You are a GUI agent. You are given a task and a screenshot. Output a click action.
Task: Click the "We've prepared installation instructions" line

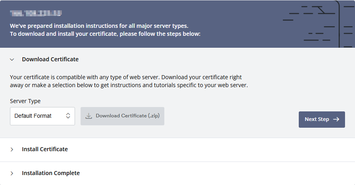tap(99, 26)
